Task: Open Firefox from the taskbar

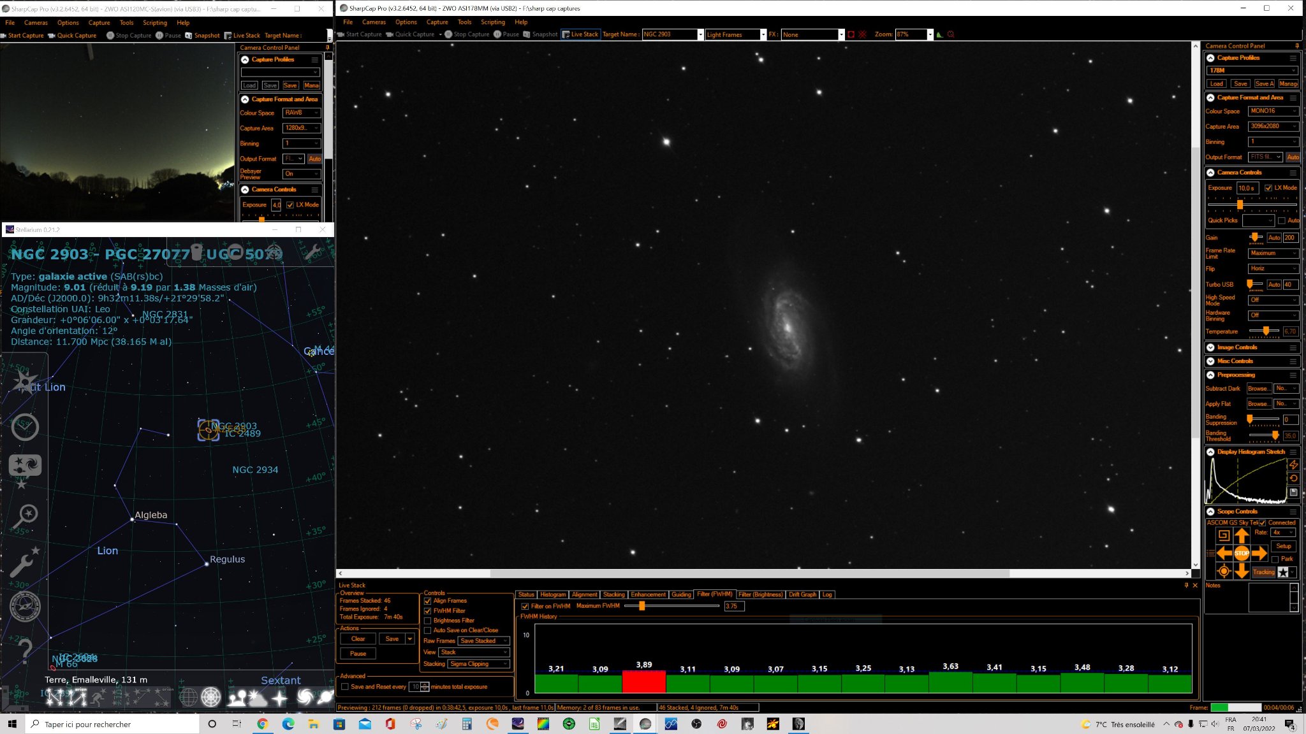Action: pos(492,724)
